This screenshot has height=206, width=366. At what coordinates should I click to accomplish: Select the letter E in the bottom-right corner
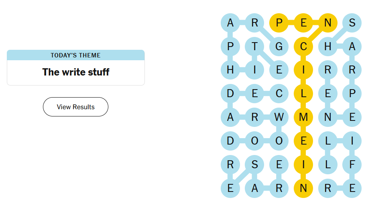(352, 188)
